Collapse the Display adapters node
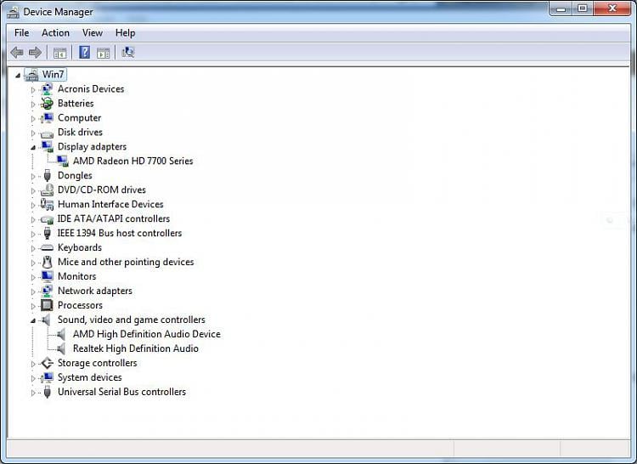Image resolution: width=637 pixels, height=464 pixels. pyautogui.click(x=33, y=148)
